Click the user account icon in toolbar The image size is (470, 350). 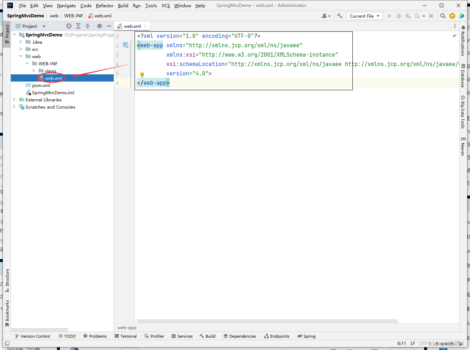(326, 16)
